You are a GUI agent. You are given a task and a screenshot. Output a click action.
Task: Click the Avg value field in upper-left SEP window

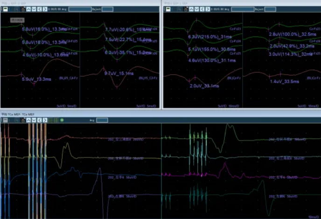(x=80, y=9)
